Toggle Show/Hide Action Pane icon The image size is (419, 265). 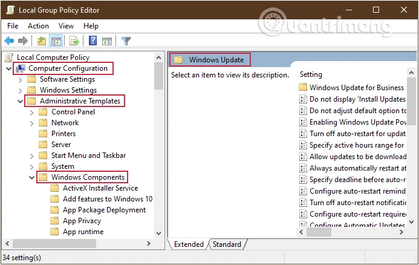tap(107, 41)
